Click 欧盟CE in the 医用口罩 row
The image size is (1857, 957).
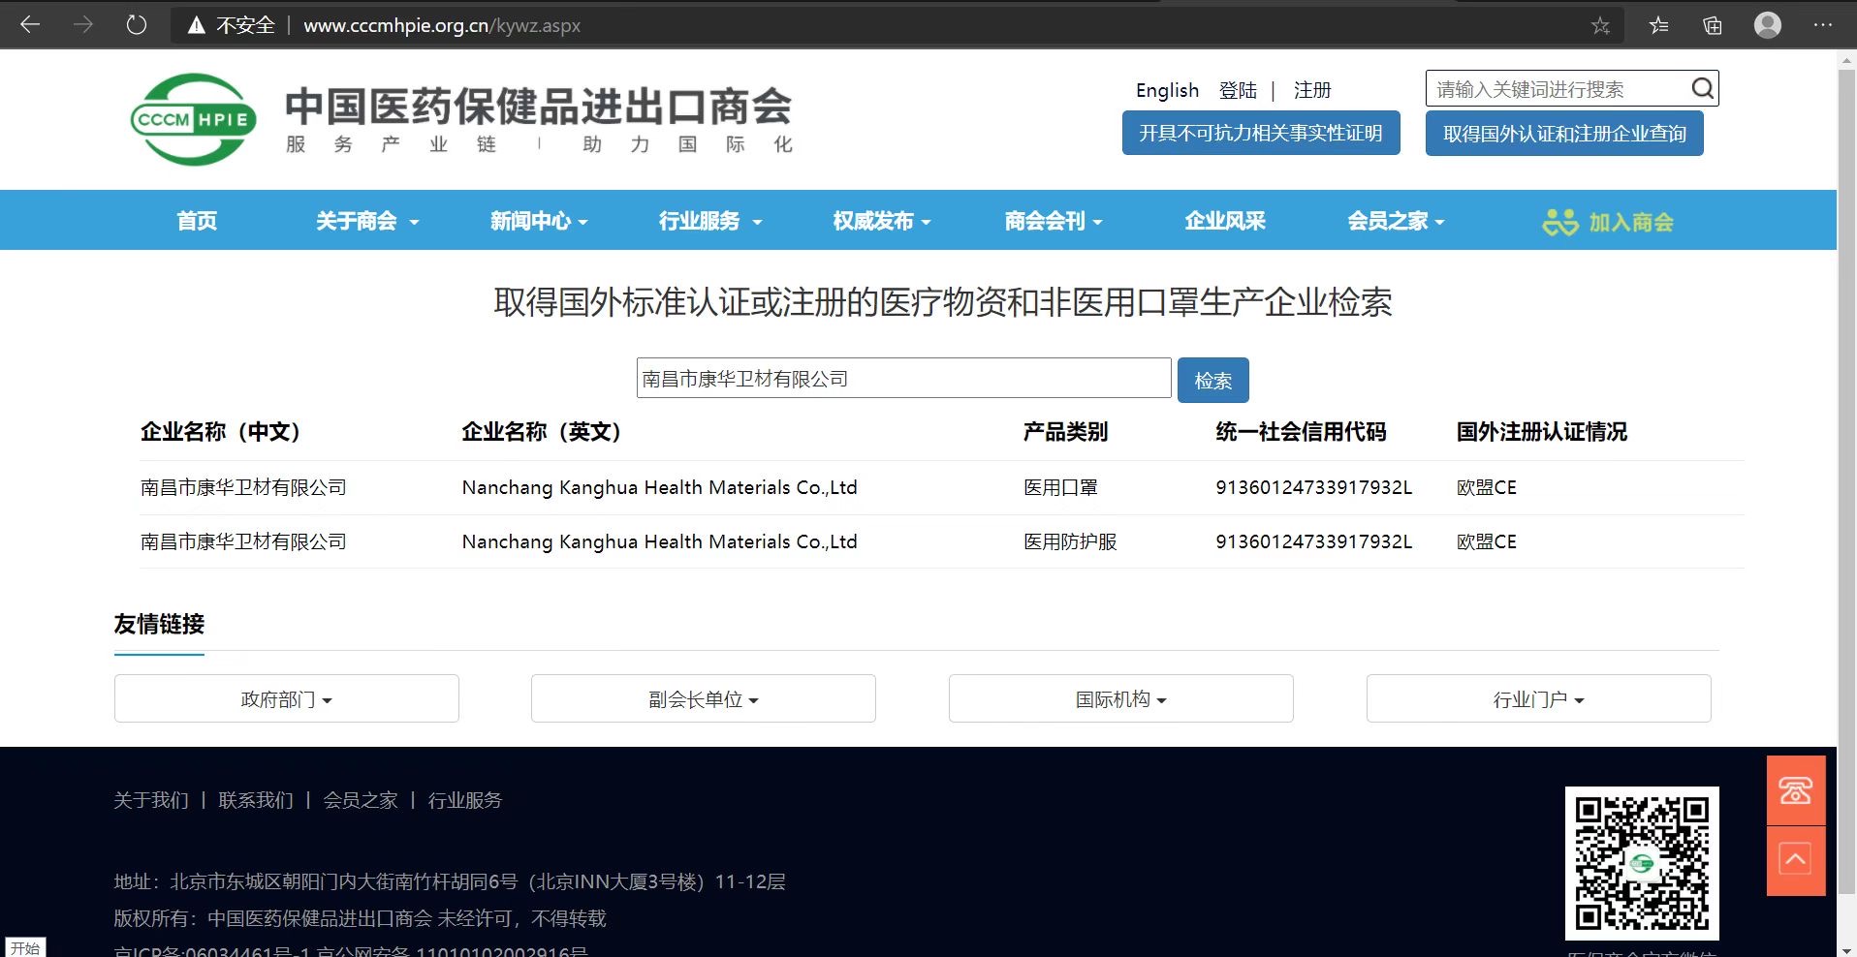(x=1487, y=487)
